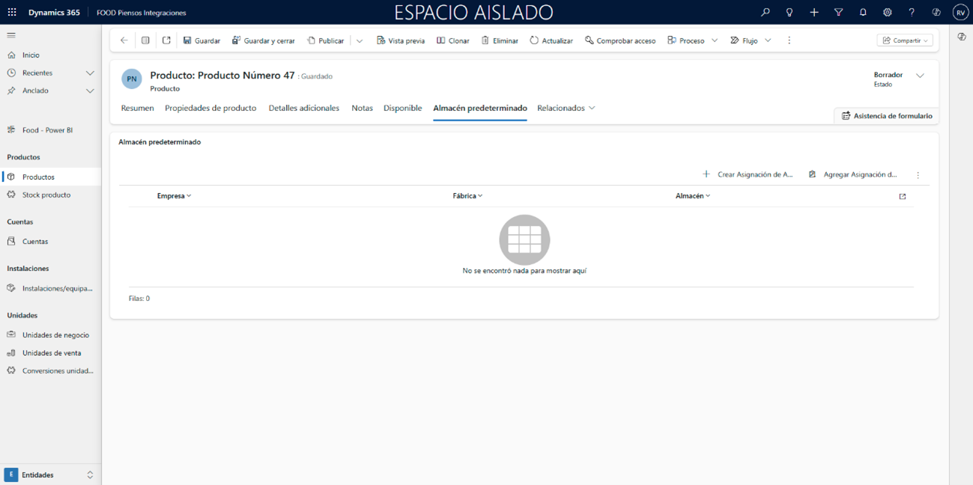Image resolution: width=973 pixels, height=485 pixels.
Task: Expand the Borrador status chevron
Action: click(x=920, y=76)
